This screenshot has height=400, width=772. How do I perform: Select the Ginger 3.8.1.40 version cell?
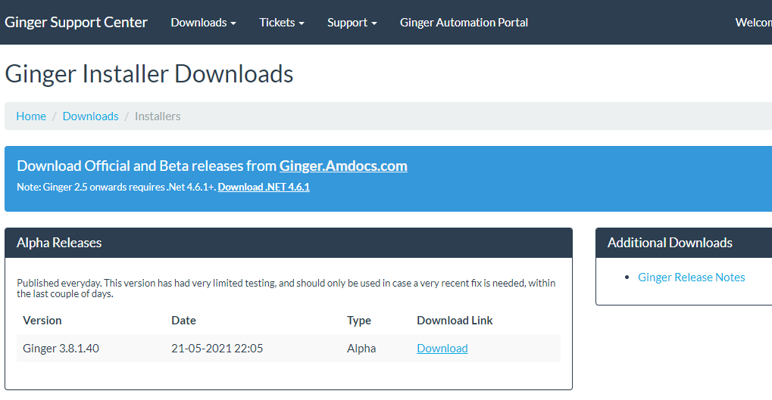click(61, 349)
